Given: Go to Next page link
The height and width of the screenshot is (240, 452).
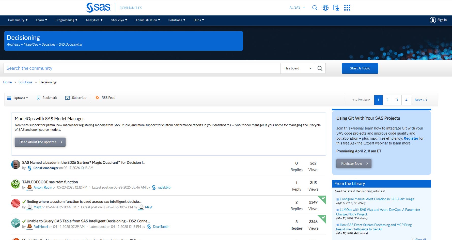Looking at the screenshot, I should 421,100.
